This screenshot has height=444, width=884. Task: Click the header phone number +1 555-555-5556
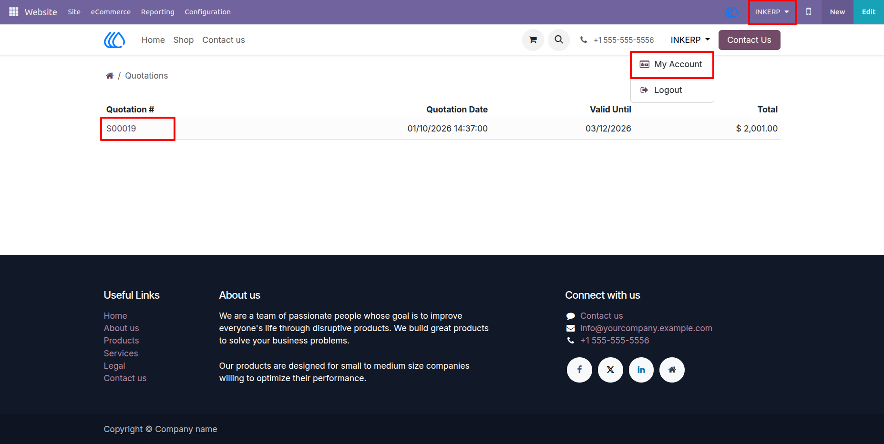pyautogui.click(x=623, y=40)
